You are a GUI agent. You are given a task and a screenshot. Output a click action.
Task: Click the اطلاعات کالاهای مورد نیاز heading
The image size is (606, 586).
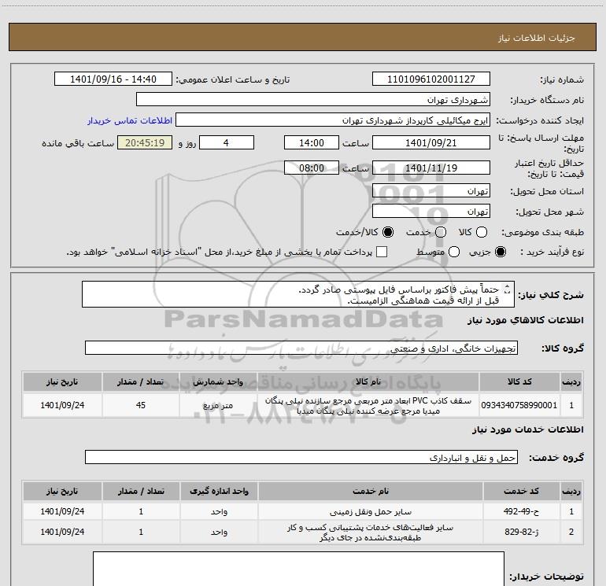(x=526, y=320)
